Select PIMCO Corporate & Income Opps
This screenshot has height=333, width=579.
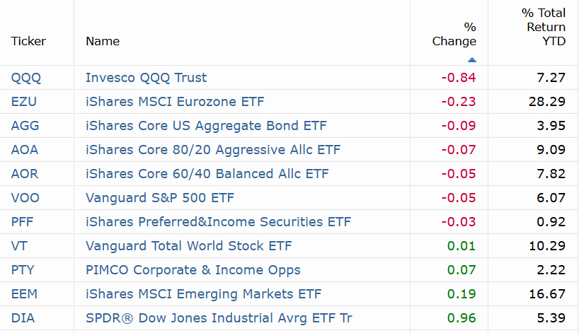pos(193,270)
